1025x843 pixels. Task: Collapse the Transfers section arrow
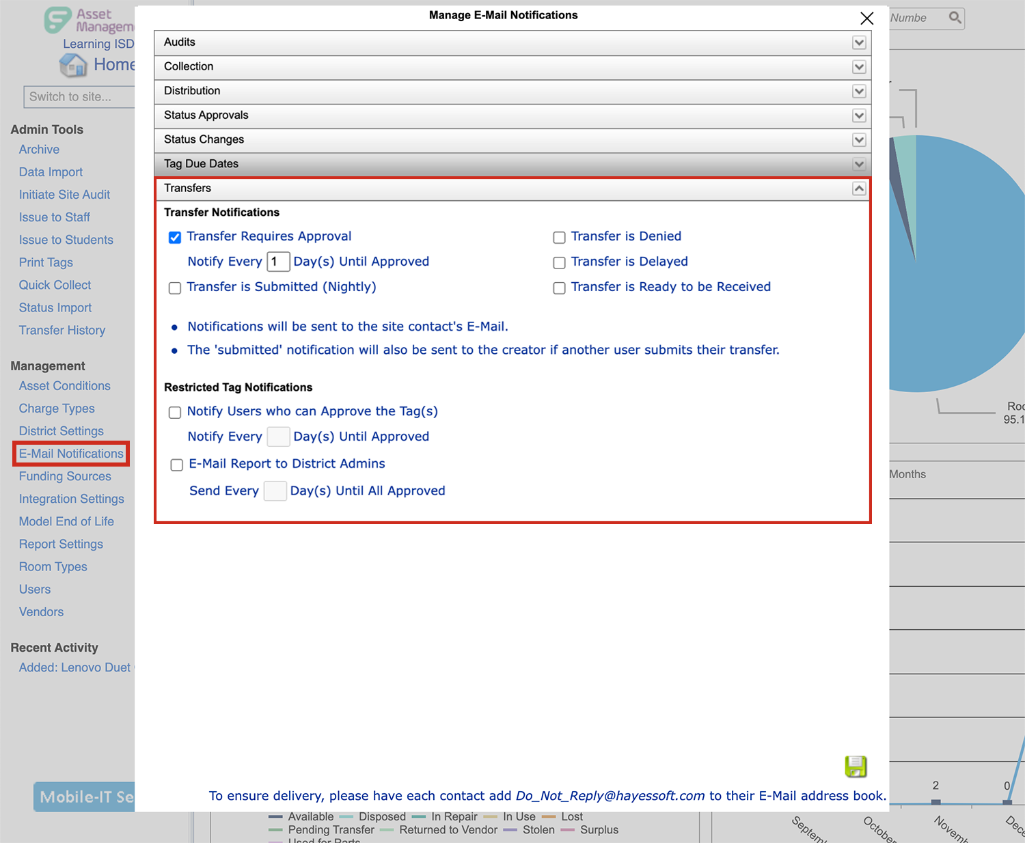tap(859, 189)
